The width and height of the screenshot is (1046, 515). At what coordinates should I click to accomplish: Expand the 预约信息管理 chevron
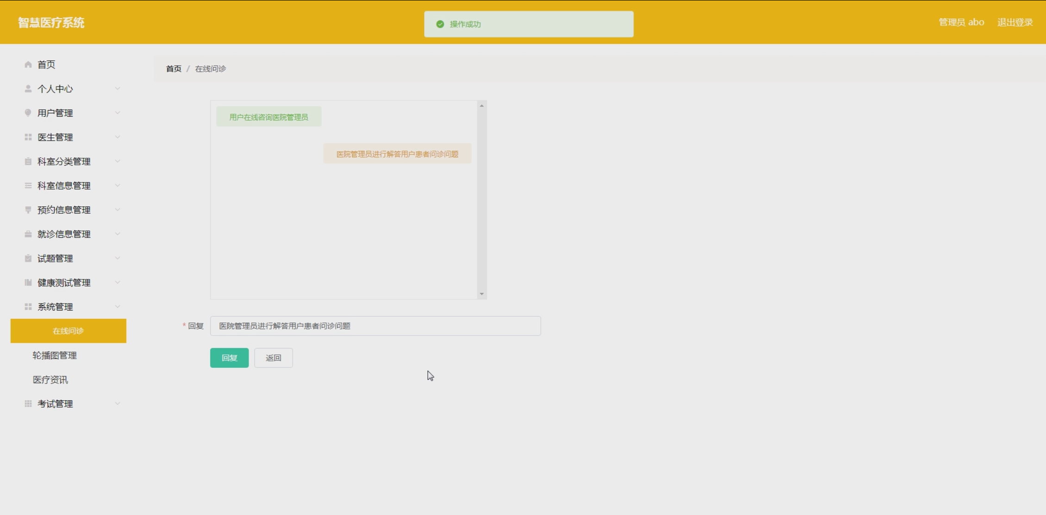click(x=118, y=210)
